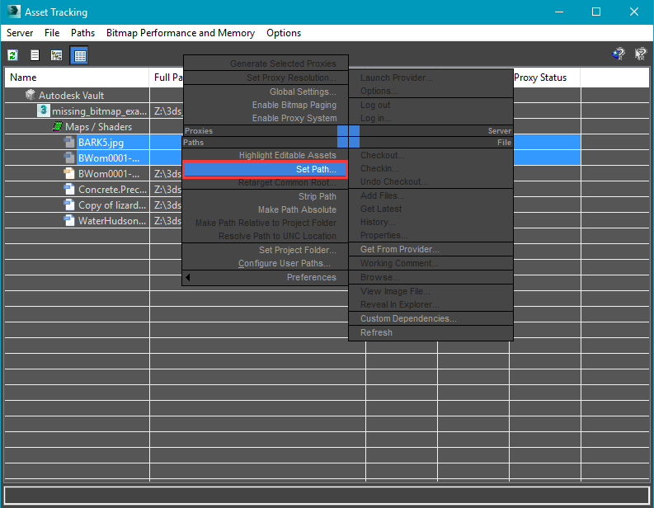The height and width of the screenshot is (508, 654).
Task: Choose Refresh in the File quad menu
Action: tap(376, 333)
